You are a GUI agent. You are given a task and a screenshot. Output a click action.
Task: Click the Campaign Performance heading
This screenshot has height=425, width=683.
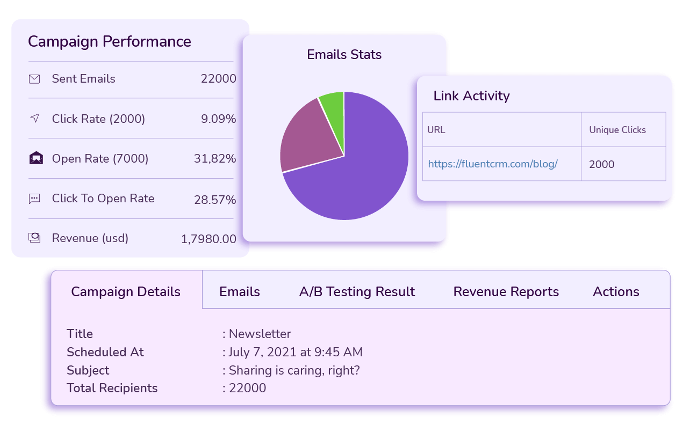click(x=110, y=41)
